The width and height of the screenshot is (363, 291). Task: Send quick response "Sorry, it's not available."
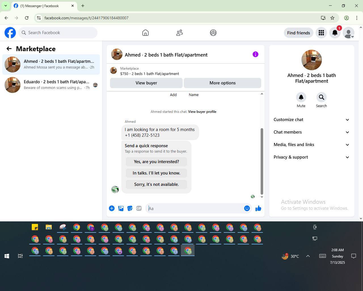[x=157, y=184]
